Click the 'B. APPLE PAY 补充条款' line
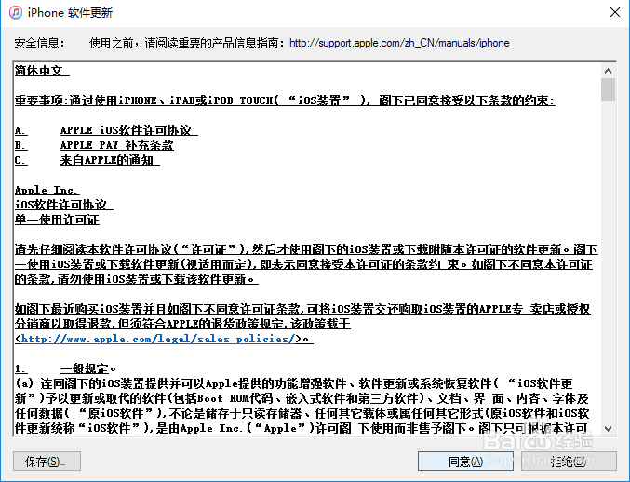 (x=94, y=145)
